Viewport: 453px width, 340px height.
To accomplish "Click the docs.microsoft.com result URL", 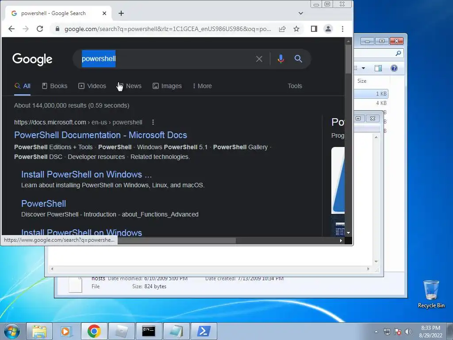I will coord(78,122).
